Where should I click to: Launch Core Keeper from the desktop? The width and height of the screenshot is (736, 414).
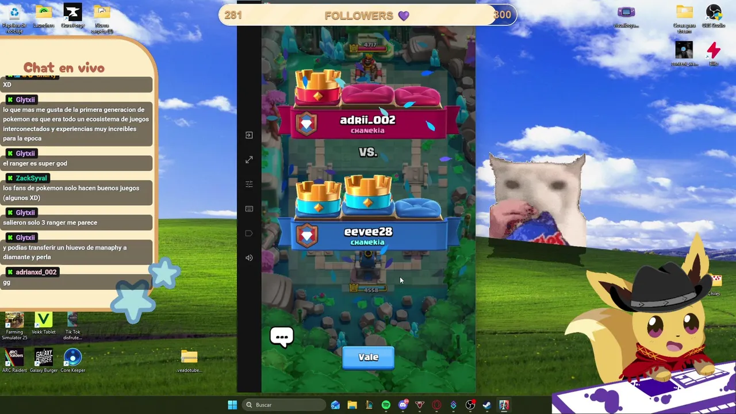[x=73, y=361]
